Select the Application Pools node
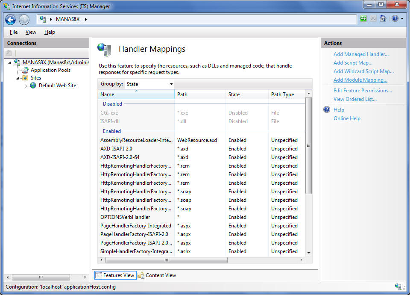 [50, 70]
